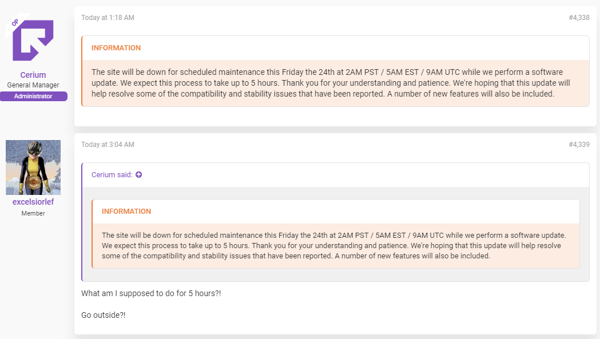600x339 pixels.
Task: Click the 'Cerium said:' quote header
Action: (112, 174)
